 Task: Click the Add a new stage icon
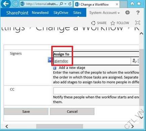click(54, 68)
